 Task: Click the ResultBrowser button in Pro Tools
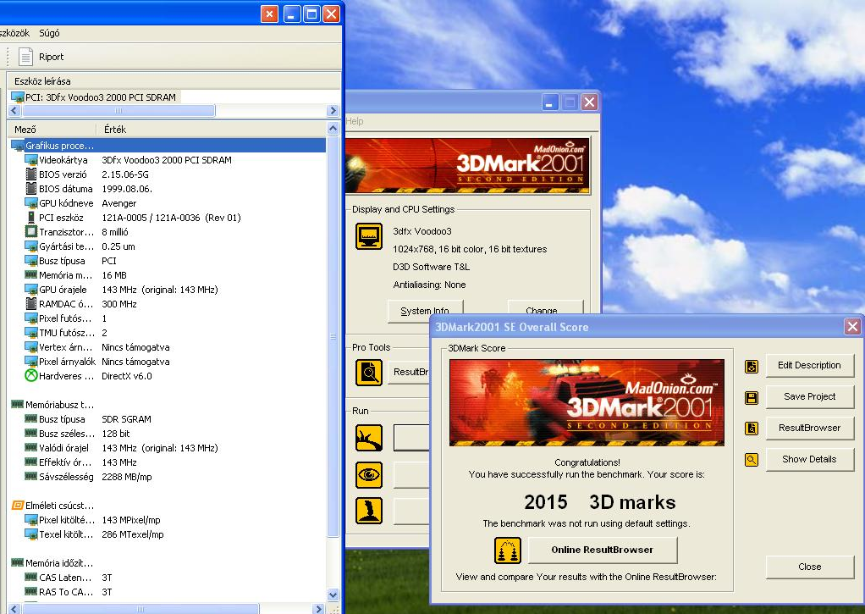click(410, 372)
